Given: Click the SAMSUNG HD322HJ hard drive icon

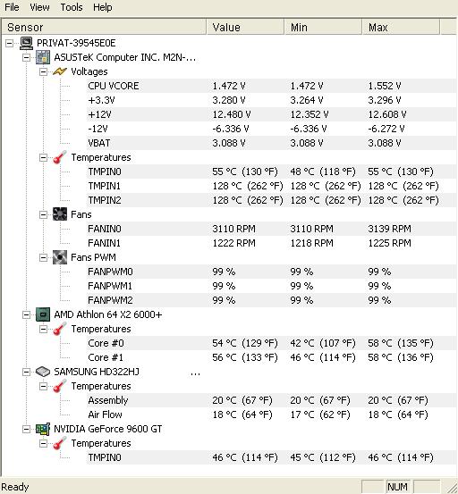Looking at the screenshot, I should 43,372.
